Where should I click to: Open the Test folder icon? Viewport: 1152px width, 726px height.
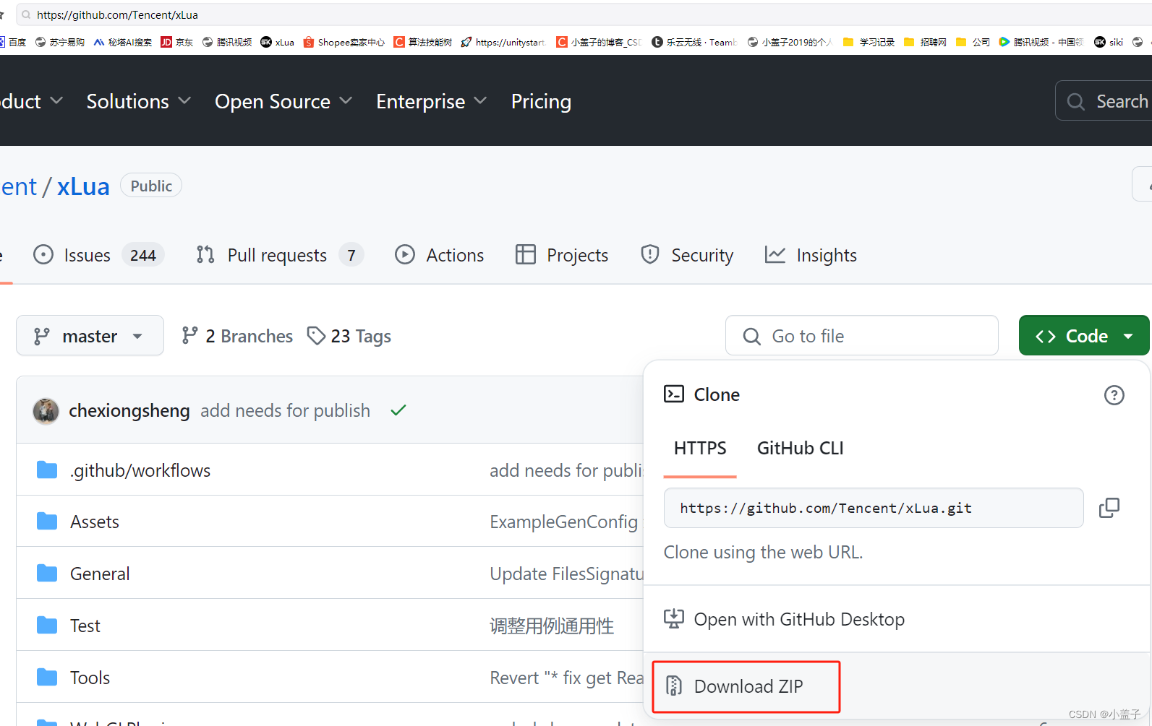point(47,626)
